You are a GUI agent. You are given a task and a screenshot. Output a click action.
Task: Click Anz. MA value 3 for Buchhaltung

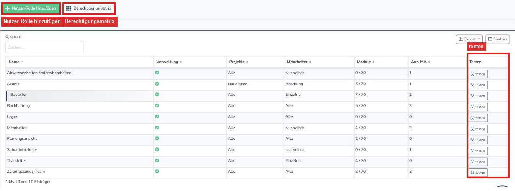click(410, 106)
